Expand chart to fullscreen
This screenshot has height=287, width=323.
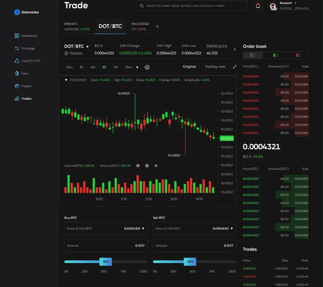click(x=234, y=67)
